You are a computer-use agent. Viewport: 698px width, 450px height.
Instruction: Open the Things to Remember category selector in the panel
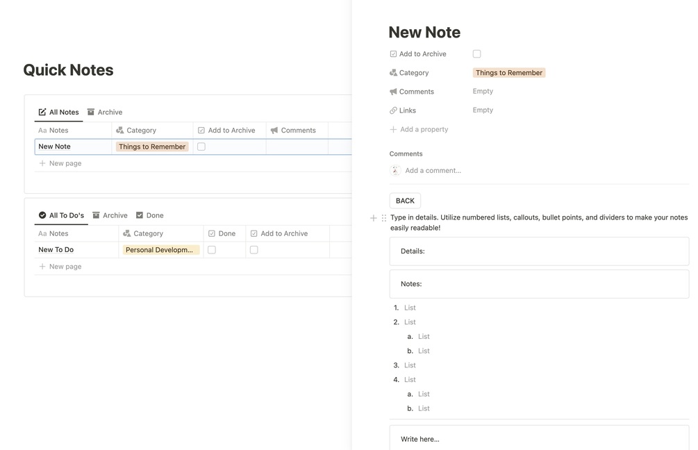(x=508, y=73)
